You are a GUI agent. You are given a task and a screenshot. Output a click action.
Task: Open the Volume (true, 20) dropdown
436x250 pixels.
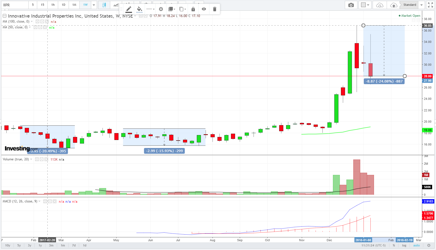coord(31,159)
